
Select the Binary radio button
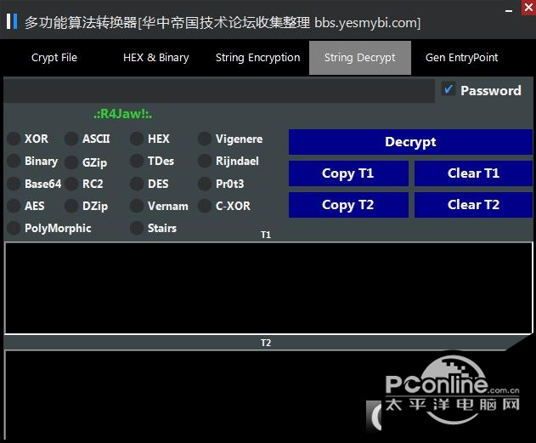(14, 161)
